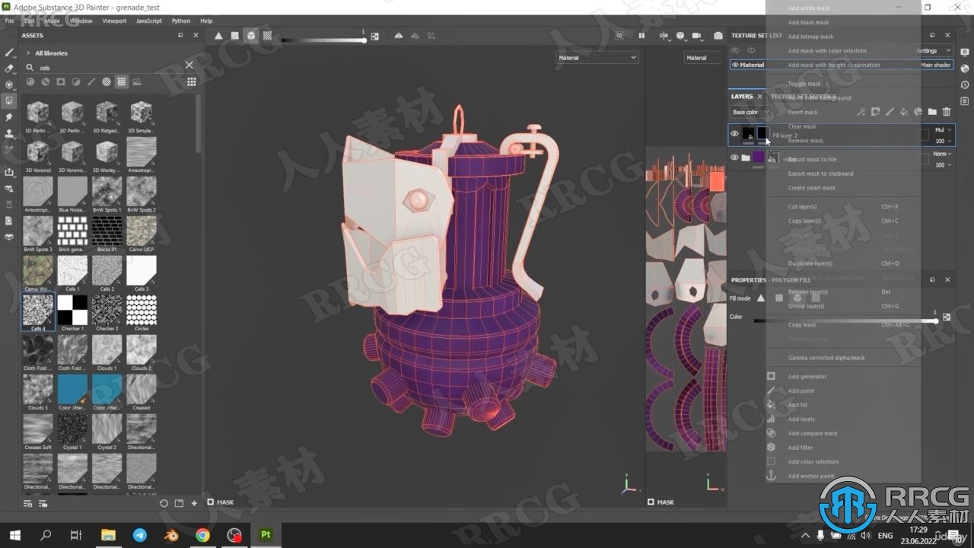Open the 2D viewport Material dropdown
974x548 pixels.
point(702,58)
